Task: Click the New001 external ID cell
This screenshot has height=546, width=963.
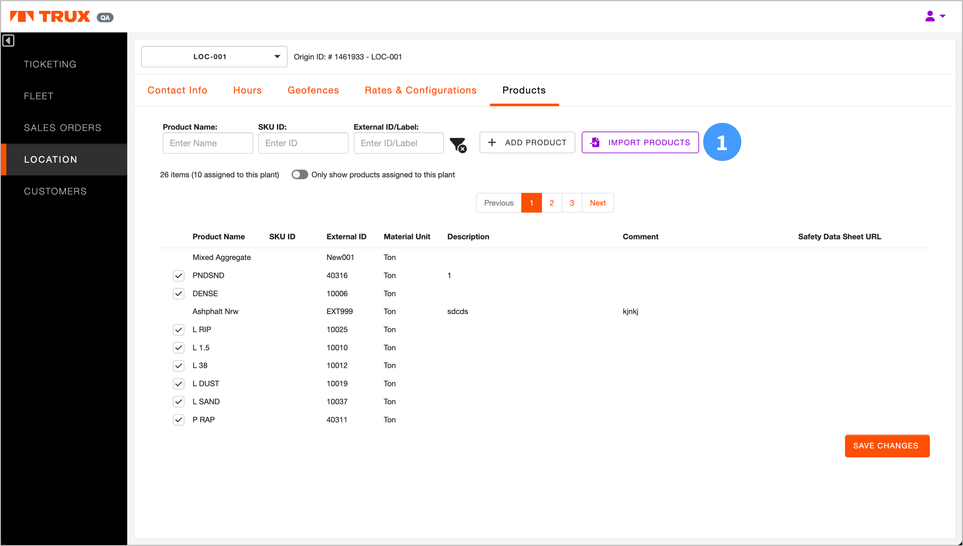Action: click(x=340, y=257)
